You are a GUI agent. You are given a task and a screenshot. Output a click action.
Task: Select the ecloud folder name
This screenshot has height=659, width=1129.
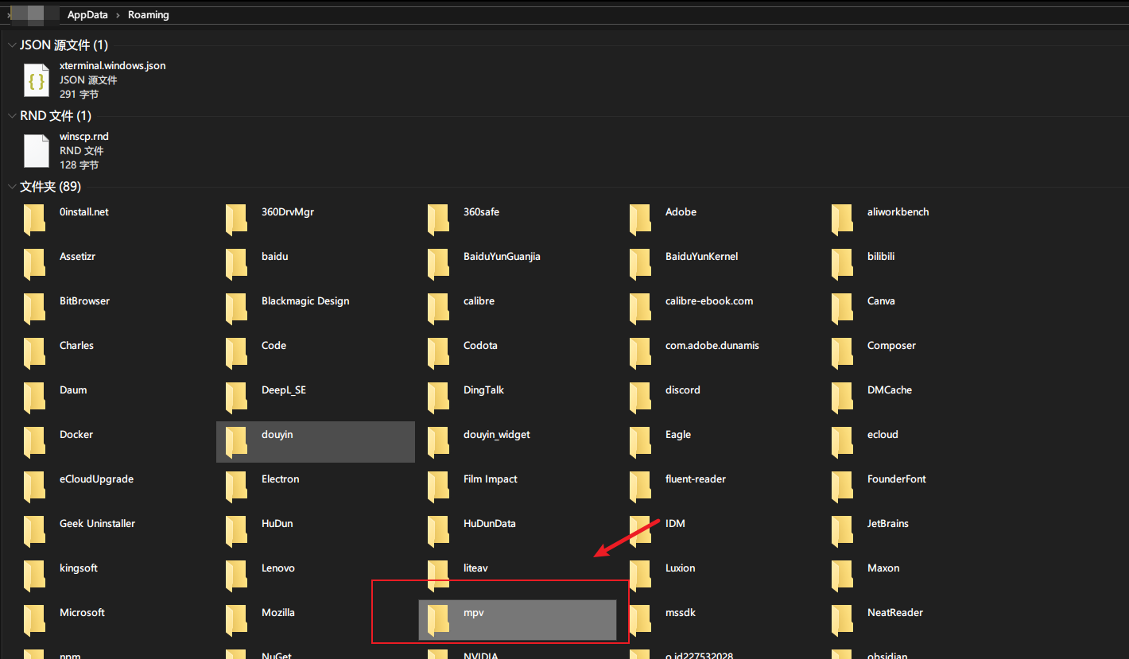(883, 435)
